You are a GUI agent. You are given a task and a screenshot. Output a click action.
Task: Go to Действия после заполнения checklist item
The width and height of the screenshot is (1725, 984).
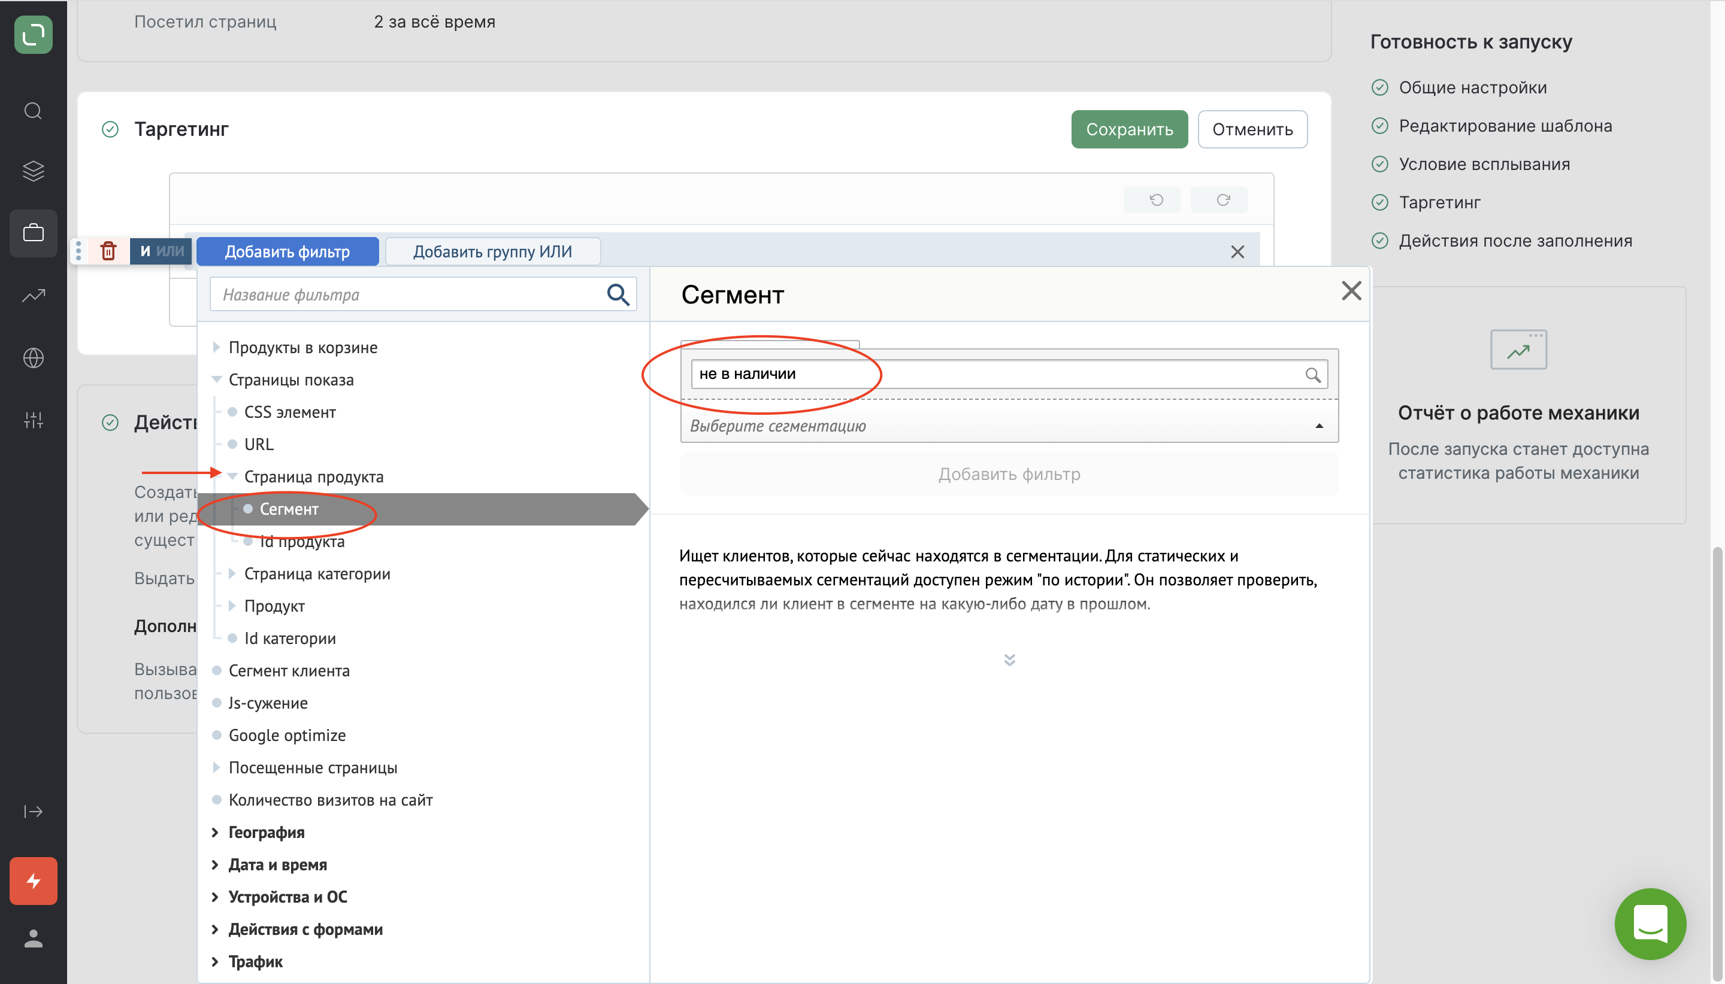tap(1515, 241)
